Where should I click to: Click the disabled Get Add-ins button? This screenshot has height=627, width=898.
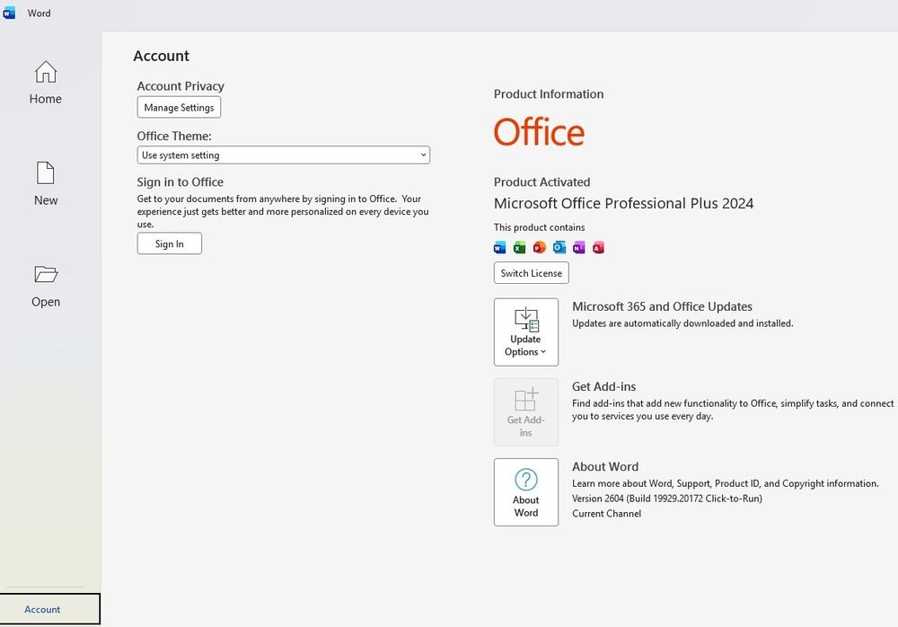(x=525, y=412)
